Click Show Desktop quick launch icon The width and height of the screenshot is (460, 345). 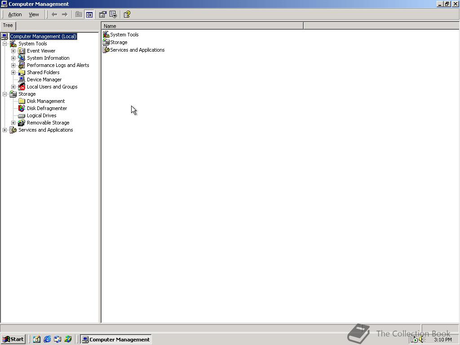point(37,340)
